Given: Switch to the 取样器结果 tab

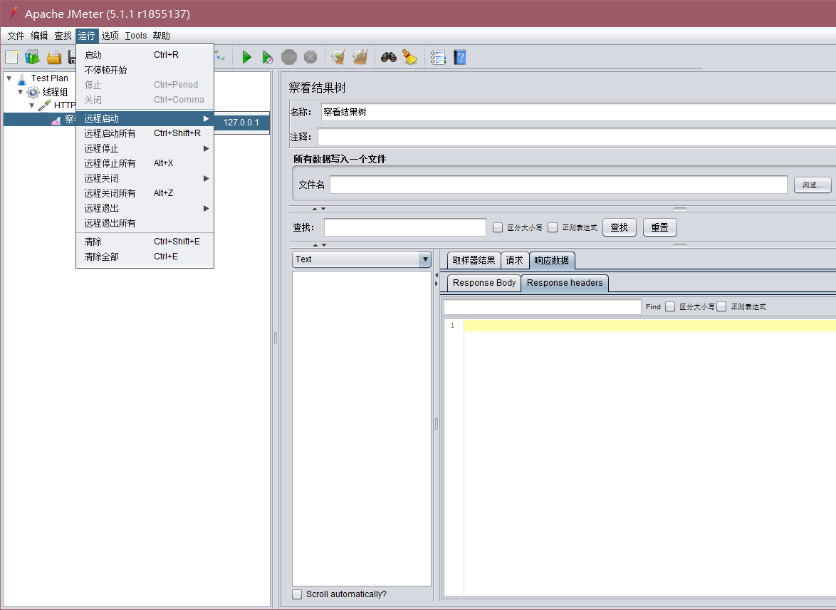Looking at the screenshot, I should 474,260.
